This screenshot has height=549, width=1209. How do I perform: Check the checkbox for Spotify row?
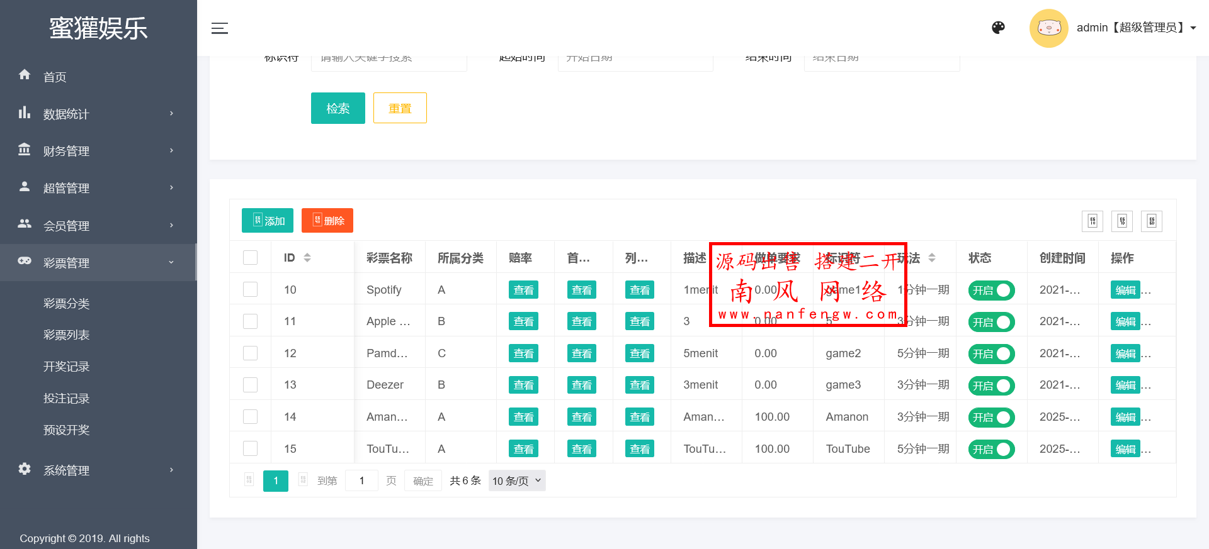[x=250, y=289]
